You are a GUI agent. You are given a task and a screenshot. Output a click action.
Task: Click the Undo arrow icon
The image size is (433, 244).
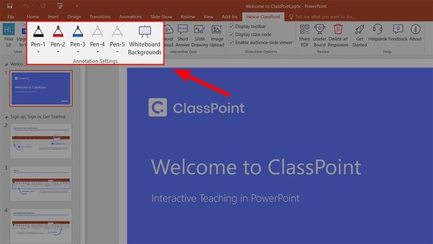pyautogui.click(x=26, y=6)
